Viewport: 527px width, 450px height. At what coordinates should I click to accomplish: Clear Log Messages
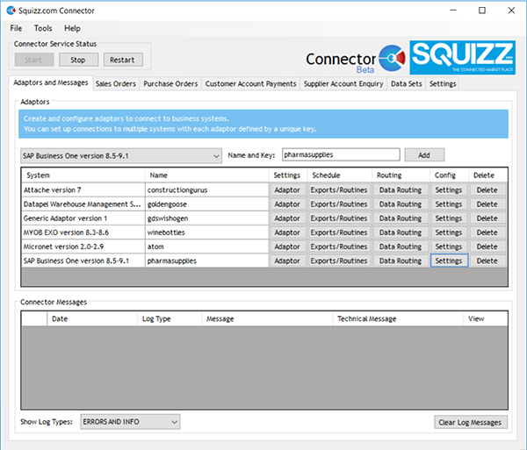(471, 422)
